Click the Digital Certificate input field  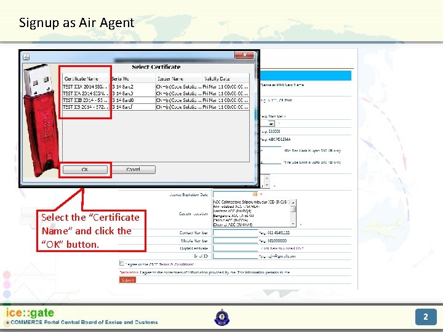coord(235,248)
